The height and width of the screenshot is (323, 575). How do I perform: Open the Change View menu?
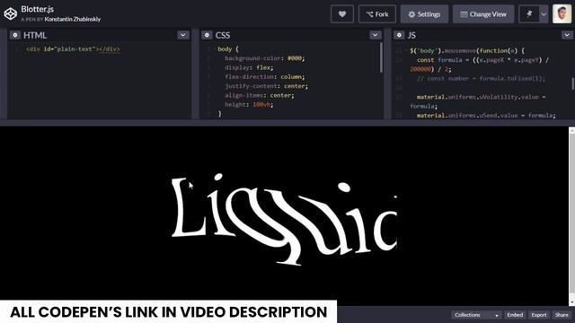[x=483, y=14]
